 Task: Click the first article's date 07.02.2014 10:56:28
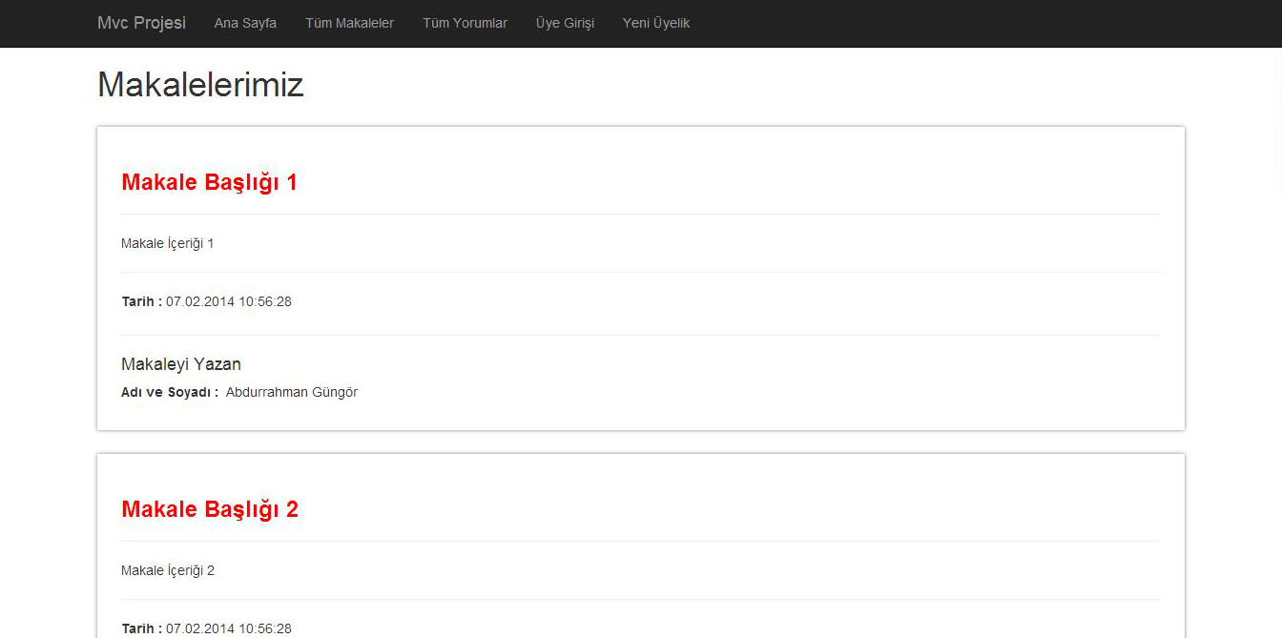229,301
